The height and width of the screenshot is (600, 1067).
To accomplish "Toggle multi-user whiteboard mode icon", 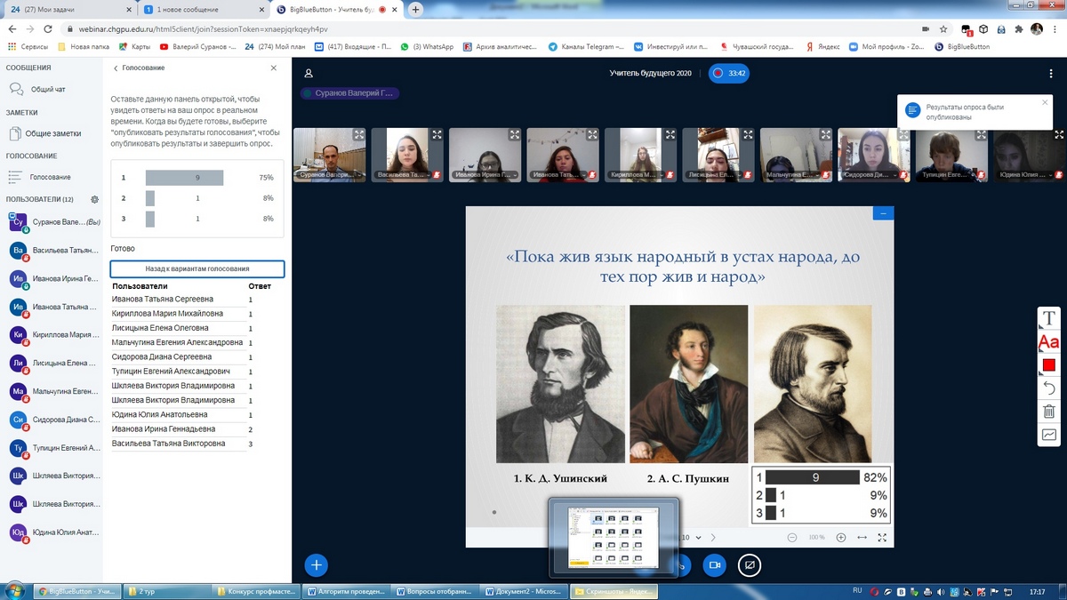I will pos(1049,435).
